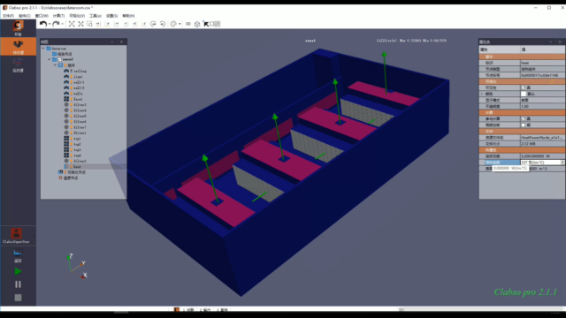
Task: Open the 帮助(H) menu
Action: (x=128, y=16)
